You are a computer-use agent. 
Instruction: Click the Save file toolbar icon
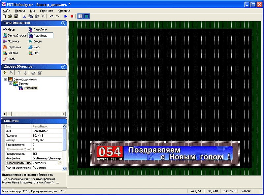pyautogui.click(x=16, y=16)
